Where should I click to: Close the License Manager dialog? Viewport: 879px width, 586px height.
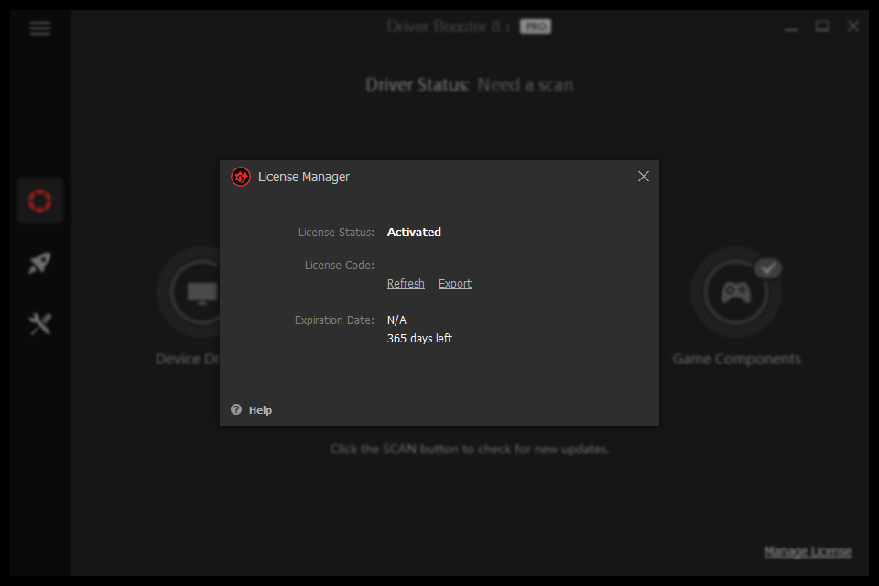point(643,177)
